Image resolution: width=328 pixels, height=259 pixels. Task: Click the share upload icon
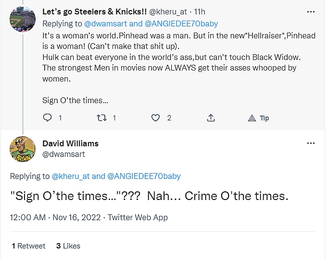[x=211, y=118]
